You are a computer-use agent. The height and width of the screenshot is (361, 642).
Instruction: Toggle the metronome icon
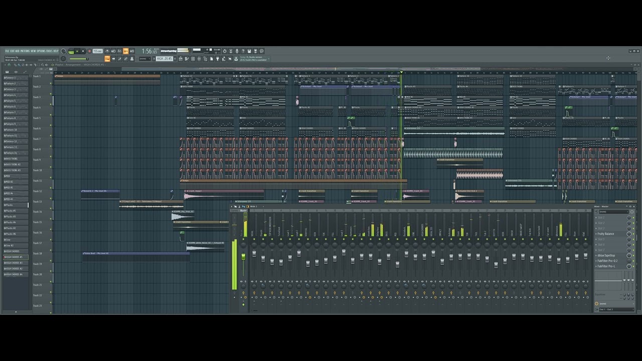(x=107, y=51)
